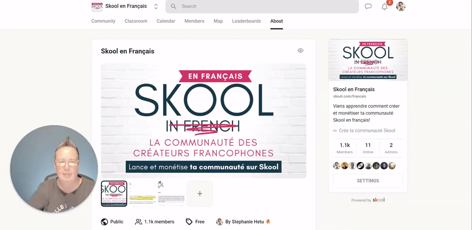This screenshot has width=472, height=230.
Task: Click the search bar
Action: point(262,6)
